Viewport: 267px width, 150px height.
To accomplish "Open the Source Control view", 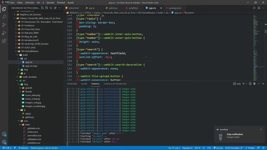I will (4, 25).
